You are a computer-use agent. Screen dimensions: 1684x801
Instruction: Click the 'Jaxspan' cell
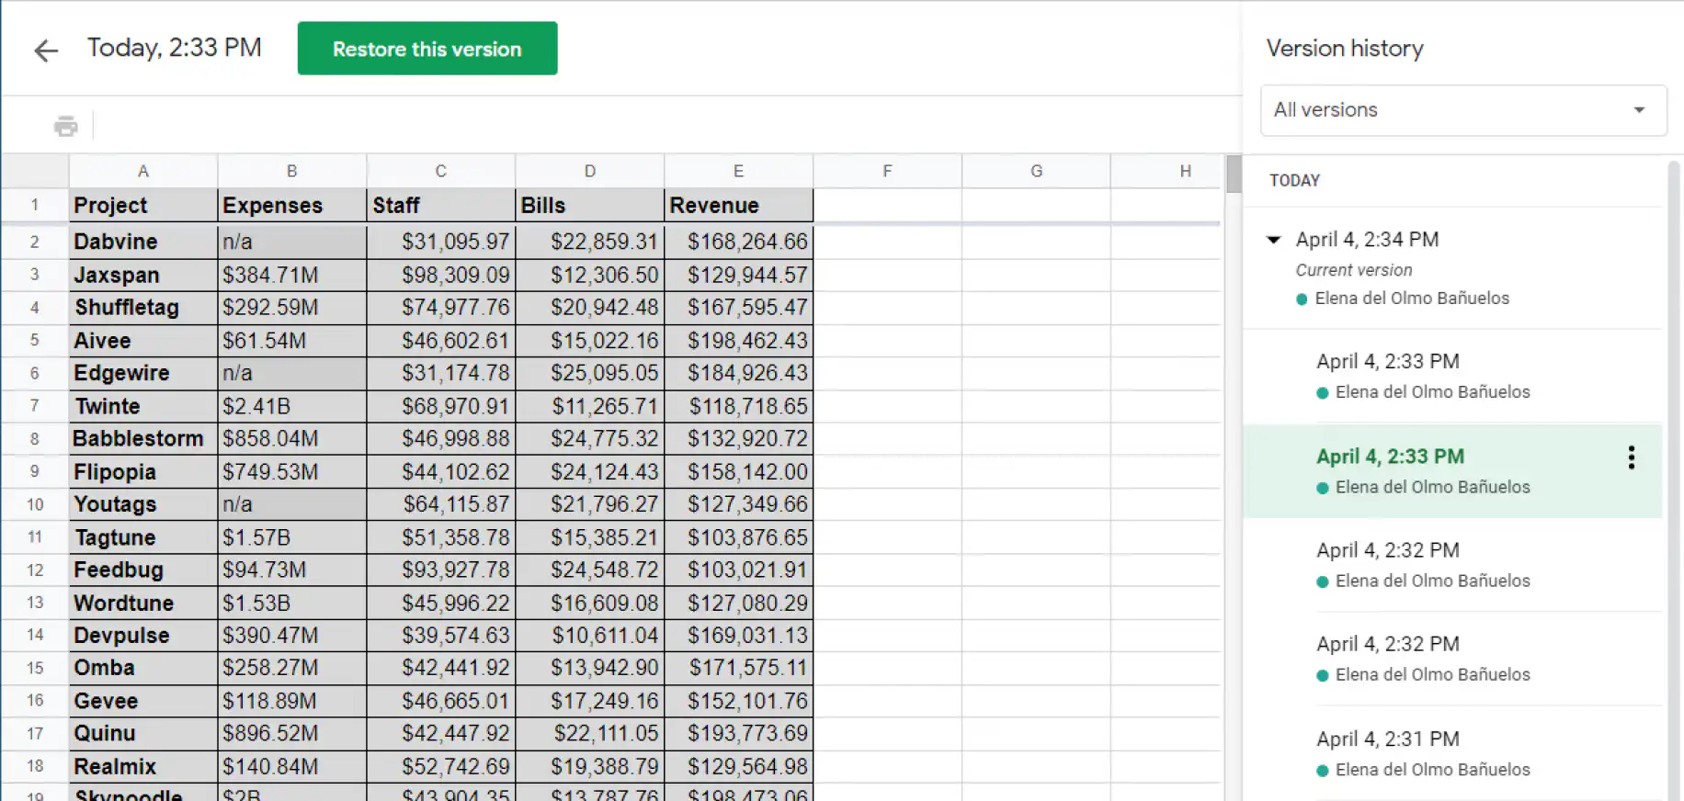143,275
